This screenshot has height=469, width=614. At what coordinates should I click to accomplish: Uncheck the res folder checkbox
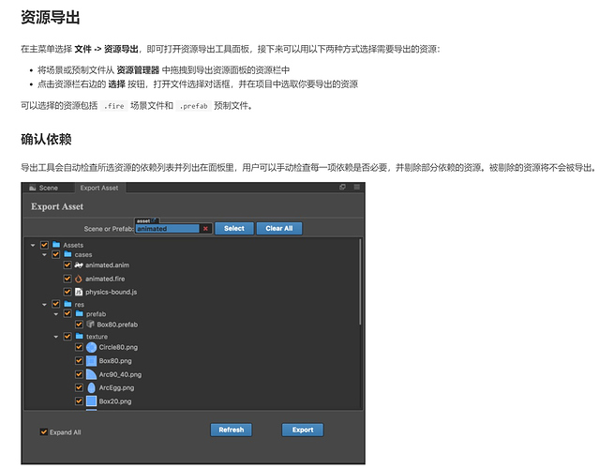click(x=56, y=304)
